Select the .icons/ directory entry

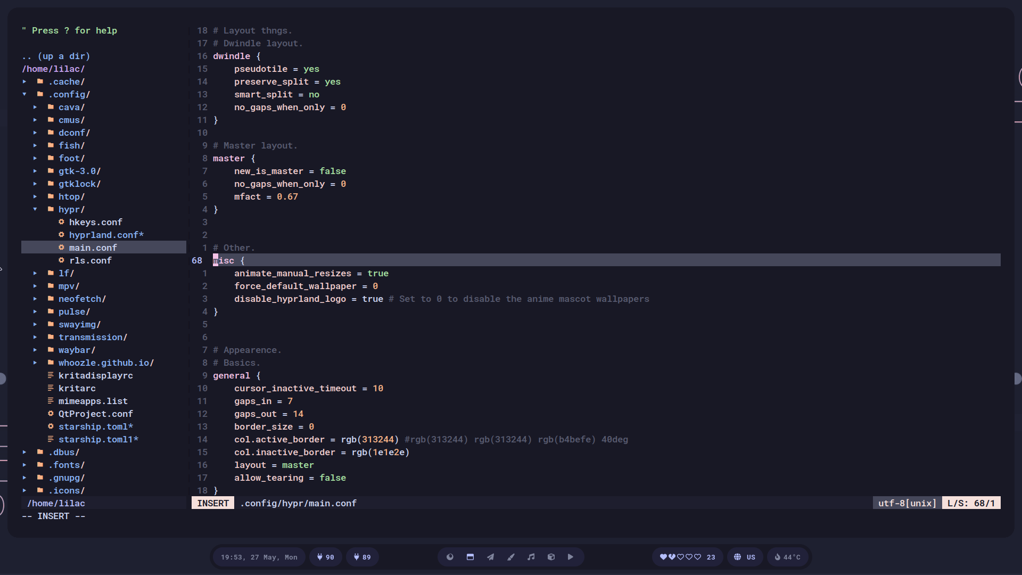[67, 490]
